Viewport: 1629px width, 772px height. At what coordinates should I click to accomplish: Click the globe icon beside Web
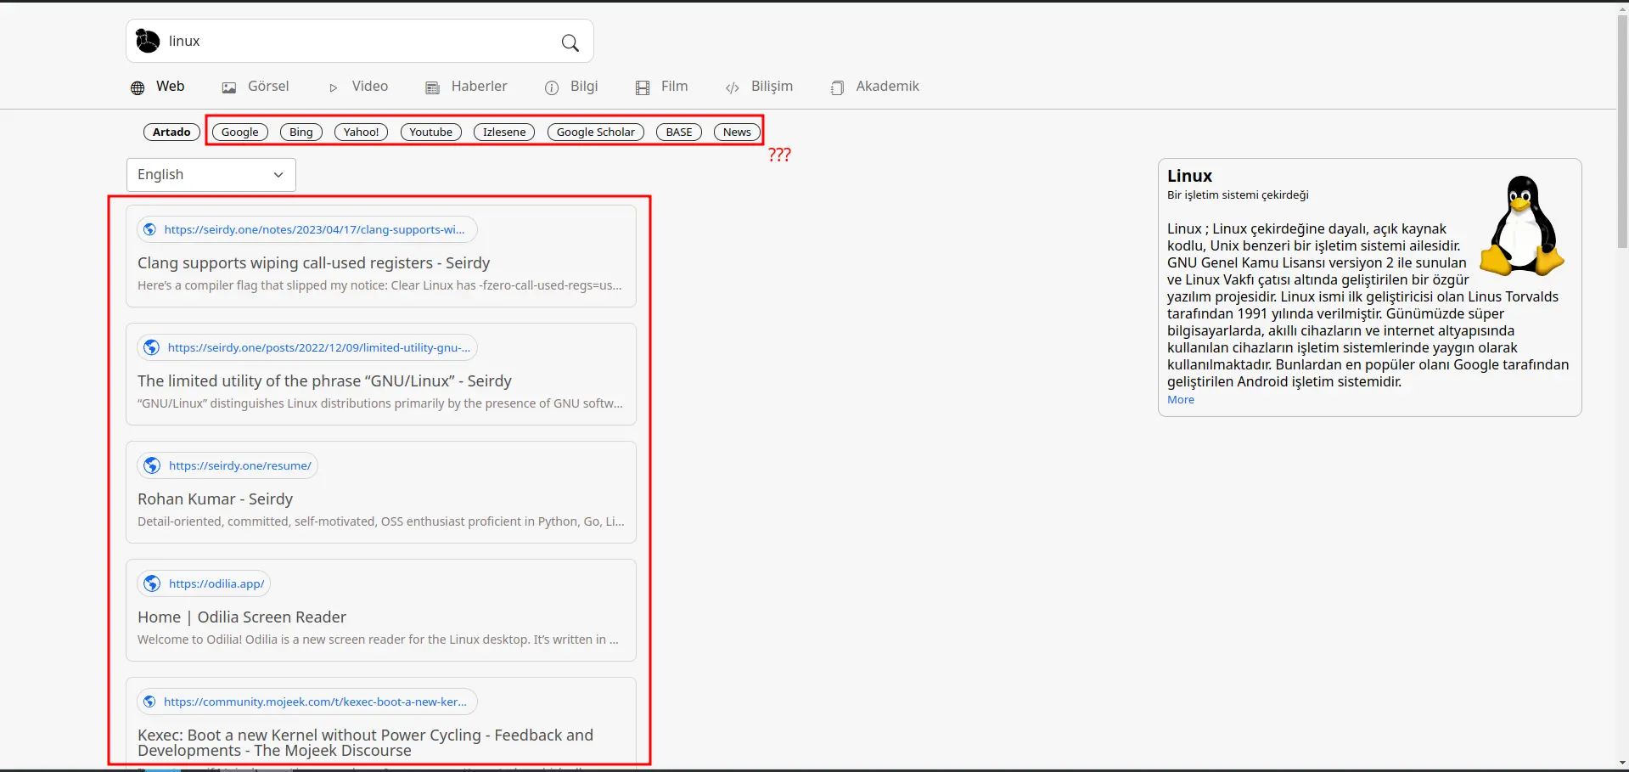click(x=138, y=87)
